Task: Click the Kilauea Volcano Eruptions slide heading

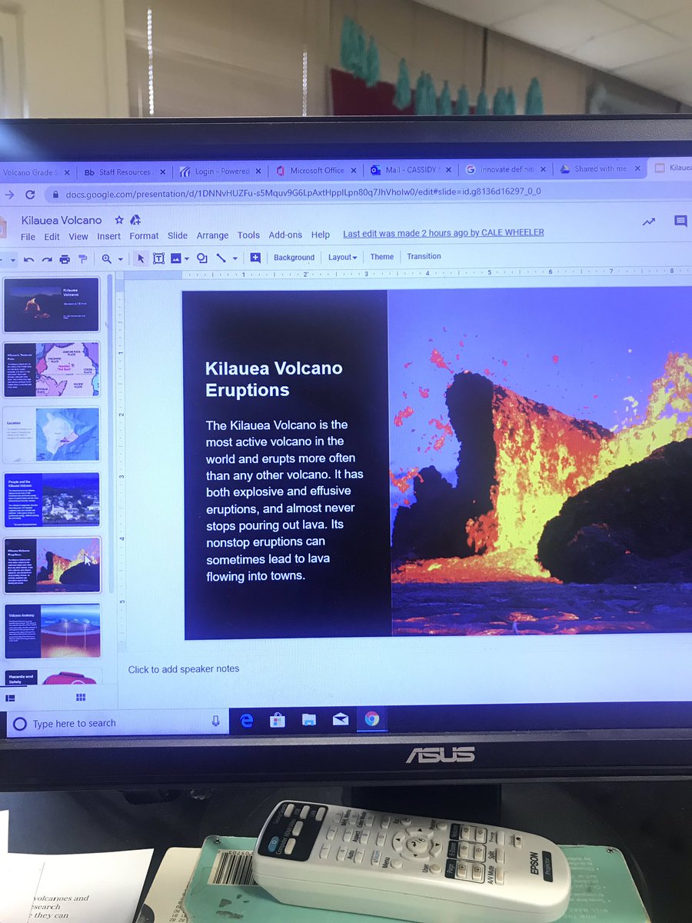Action: pyautogui.click(x=274, y=379)
